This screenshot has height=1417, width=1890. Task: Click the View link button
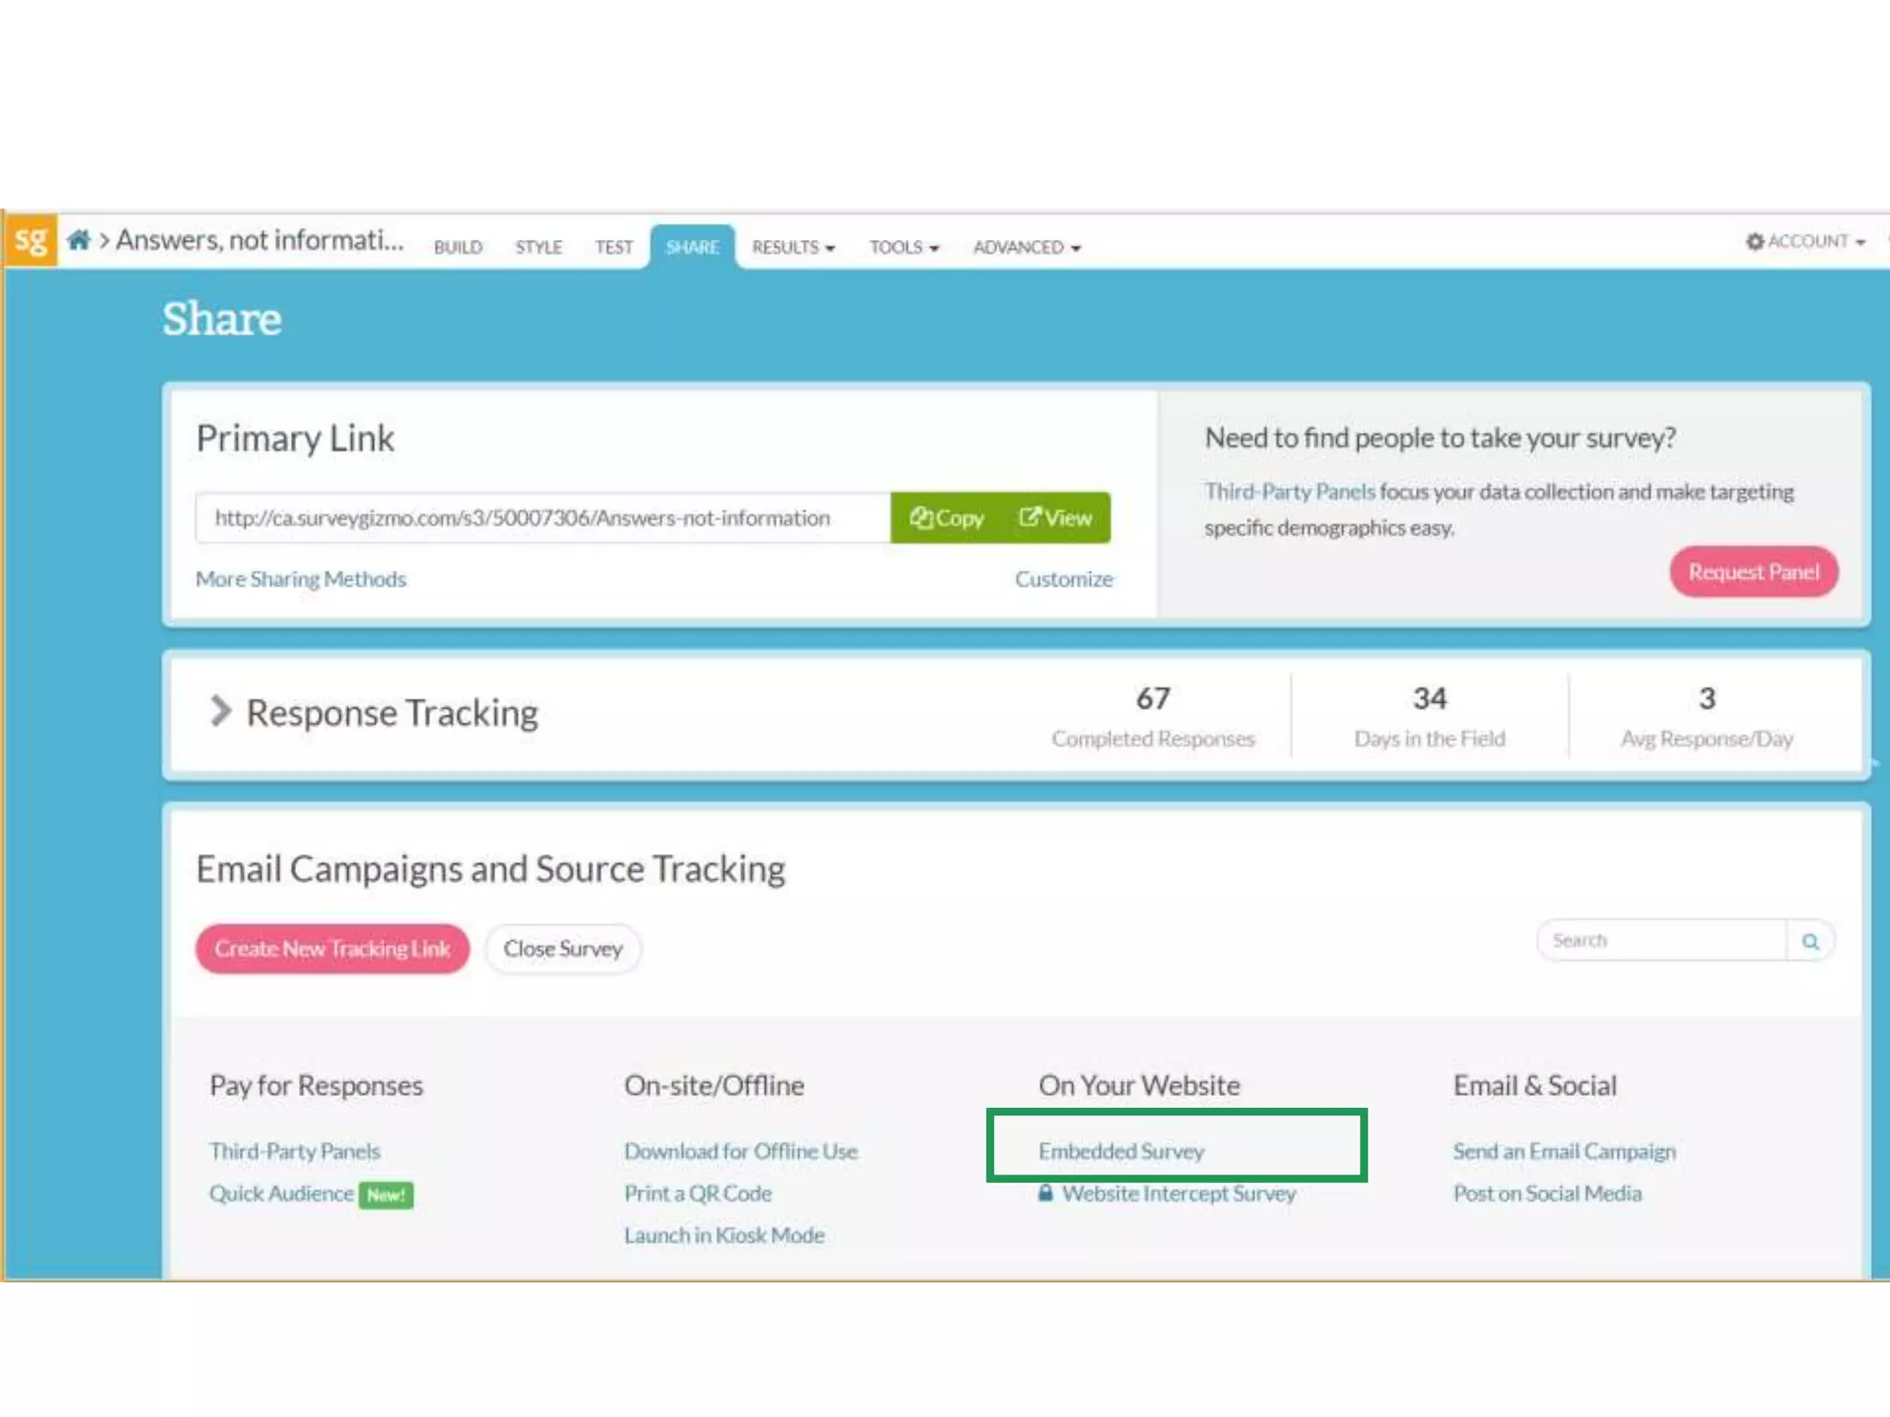[x=1055, y=518]
